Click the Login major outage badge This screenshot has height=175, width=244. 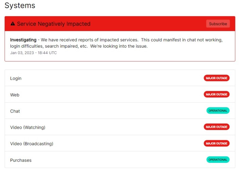click(x=217, y=78)
